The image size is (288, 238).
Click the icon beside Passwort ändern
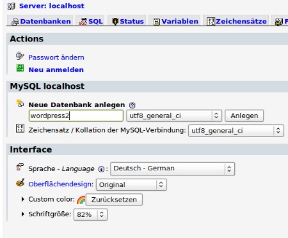[20, 56]
